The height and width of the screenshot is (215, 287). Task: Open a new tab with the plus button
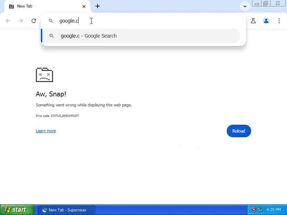coord(98,6)
